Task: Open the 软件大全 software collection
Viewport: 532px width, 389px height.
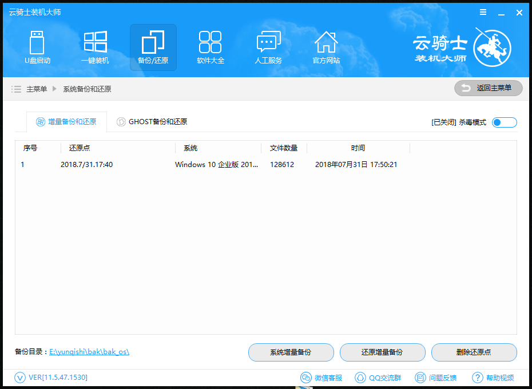Action: 211,47
